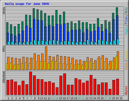Click the red "KBytes" legend label
Viewport: 129px width, 101px height.
click(x=126, y=91)
